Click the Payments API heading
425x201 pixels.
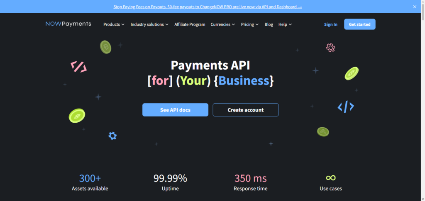pos(210,65)
